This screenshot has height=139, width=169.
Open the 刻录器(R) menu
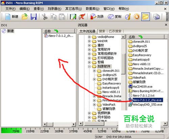coord(54,9)
